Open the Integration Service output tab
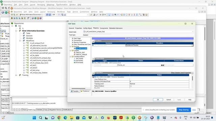 pos(55,110)
